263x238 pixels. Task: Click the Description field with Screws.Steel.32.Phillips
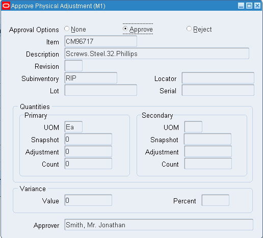[x=157, y=54]
